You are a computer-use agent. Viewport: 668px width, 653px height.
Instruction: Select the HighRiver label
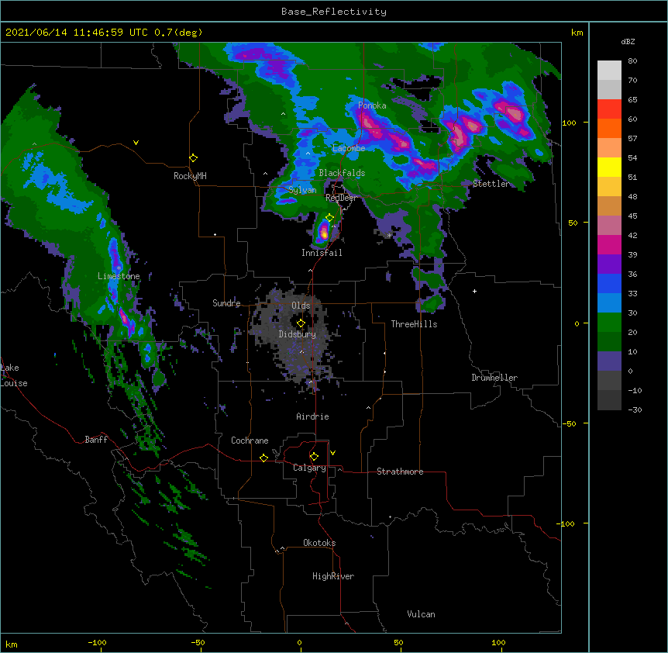coord(333,576)
